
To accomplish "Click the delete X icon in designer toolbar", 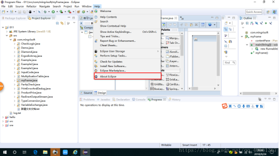I will point(196,25).
